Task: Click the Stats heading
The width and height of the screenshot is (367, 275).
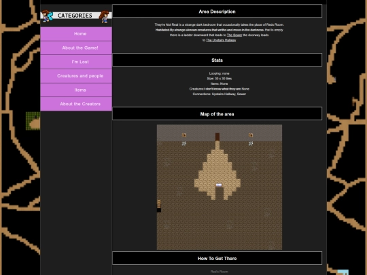Action: [x=217, y=60]
